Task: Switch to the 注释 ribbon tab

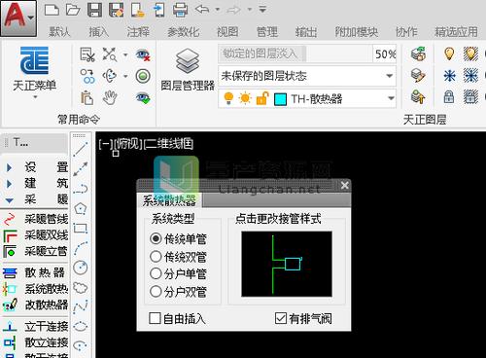Action: click(x=138, y=32)
